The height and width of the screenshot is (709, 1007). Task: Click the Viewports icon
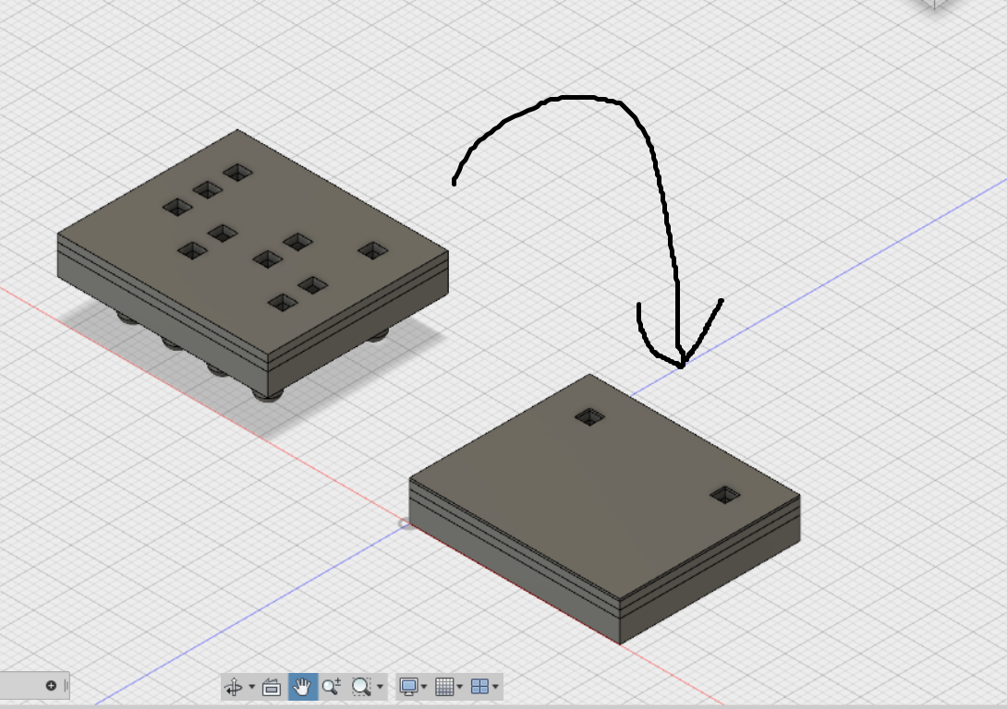tap(478, 685)
